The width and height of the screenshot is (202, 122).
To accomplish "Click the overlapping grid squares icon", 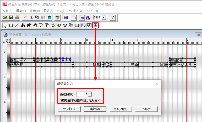I will pyautogui.click(x=71, y=26).
